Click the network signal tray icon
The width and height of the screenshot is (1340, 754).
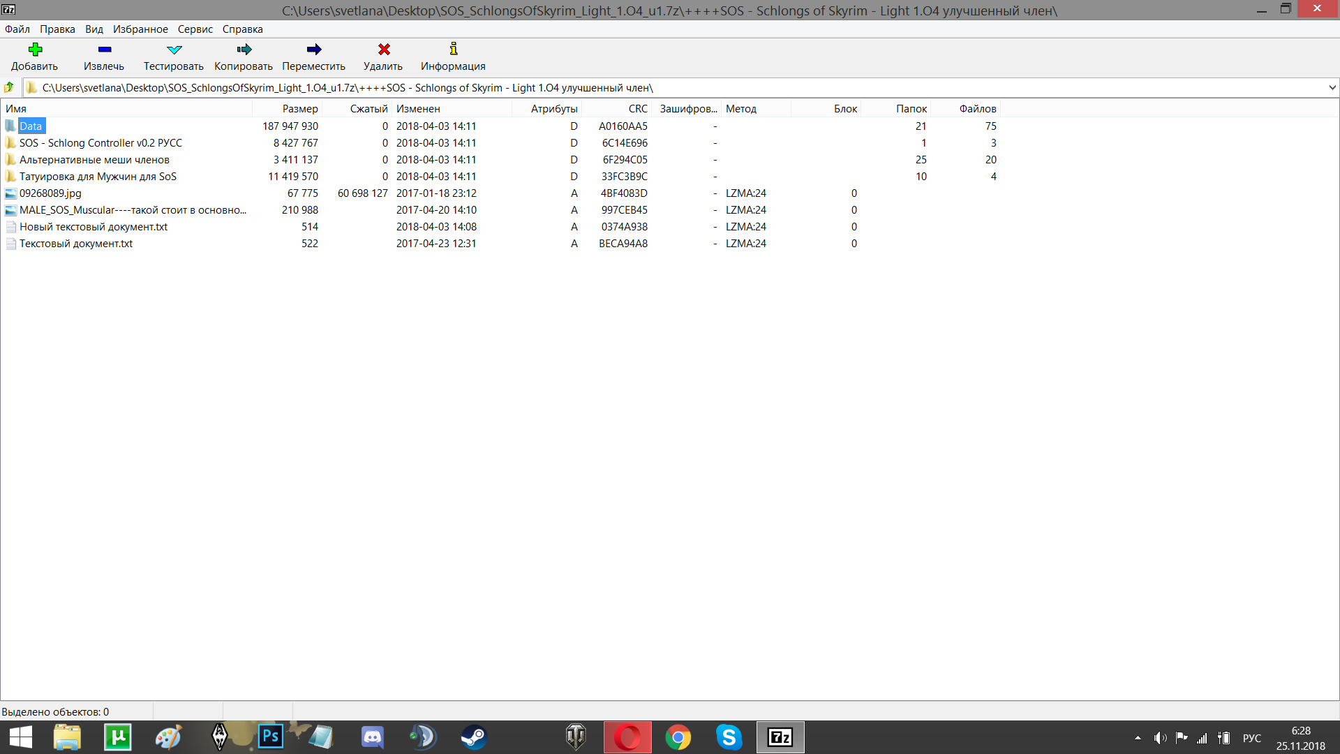(x=1202, y=738)
